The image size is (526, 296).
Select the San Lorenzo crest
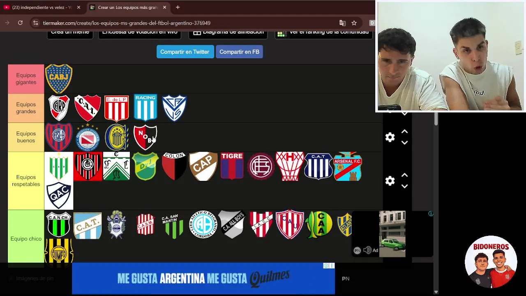pyautogui.click(x=59, y=137)
